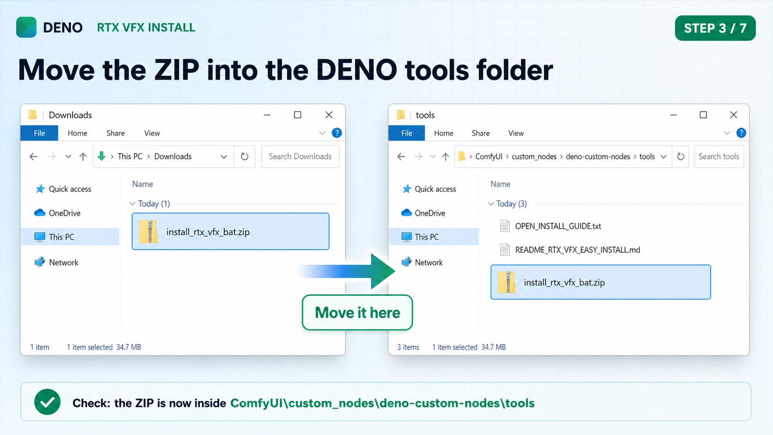This screenshot has height=435, width=773.
Task: Select Quick access in tools window
Action: tap(429, 189)
